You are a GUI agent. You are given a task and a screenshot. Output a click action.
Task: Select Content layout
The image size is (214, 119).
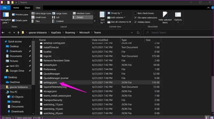58,21
